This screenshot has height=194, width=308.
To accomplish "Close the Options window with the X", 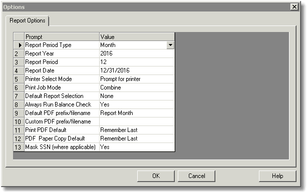I will pyautogui.click(x=294, y=7).
